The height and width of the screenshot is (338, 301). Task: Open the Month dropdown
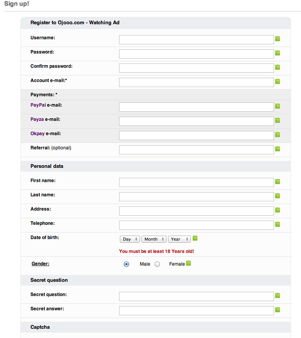click(x=154, y=239)
